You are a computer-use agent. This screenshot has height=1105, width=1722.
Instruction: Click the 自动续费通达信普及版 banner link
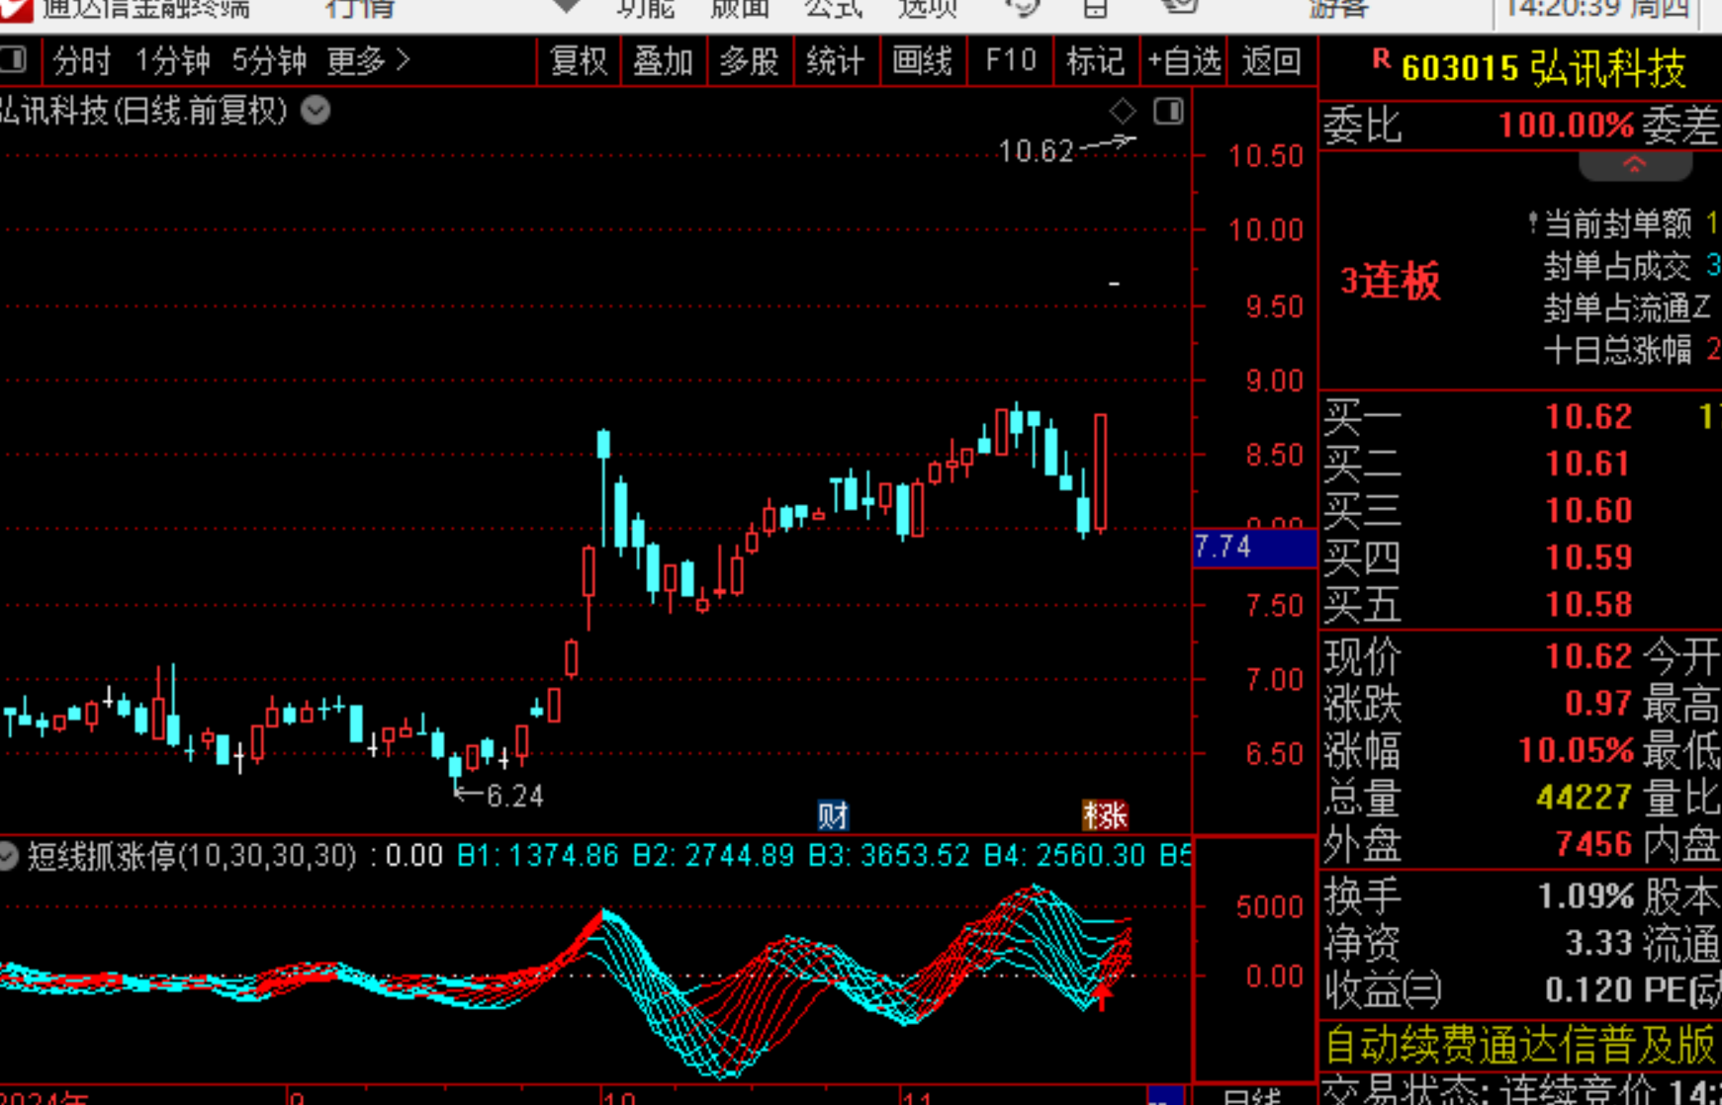(x=1519, y=1044)
